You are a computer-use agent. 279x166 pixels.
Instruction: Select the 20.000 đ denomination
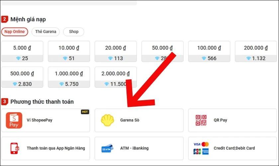coord(116,48)
